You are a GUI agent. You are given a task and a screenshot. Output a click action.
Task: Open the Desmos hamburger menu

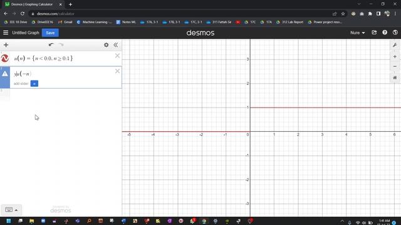pos(6,32)
